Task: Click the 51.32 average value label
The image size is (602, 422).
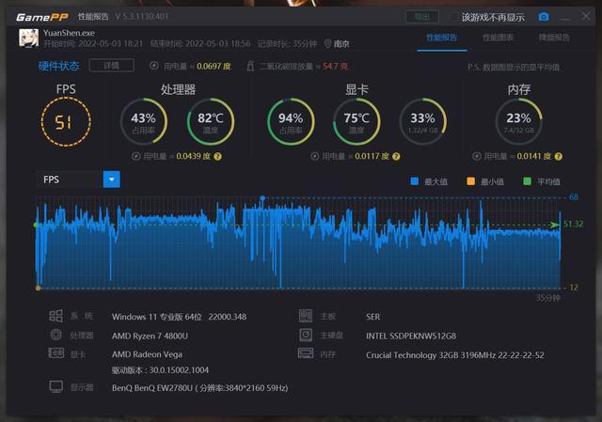Action: pos(574,224)
